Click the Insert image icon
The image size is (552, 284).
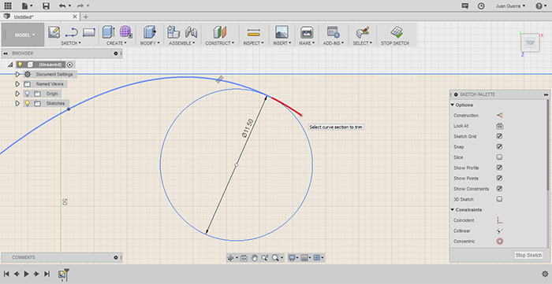pyautogui.click(x=282, y=32)
